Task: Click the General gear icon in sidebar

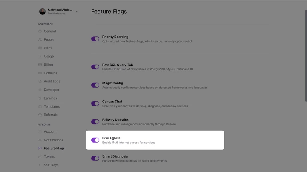Action: (x=40, y=31)
